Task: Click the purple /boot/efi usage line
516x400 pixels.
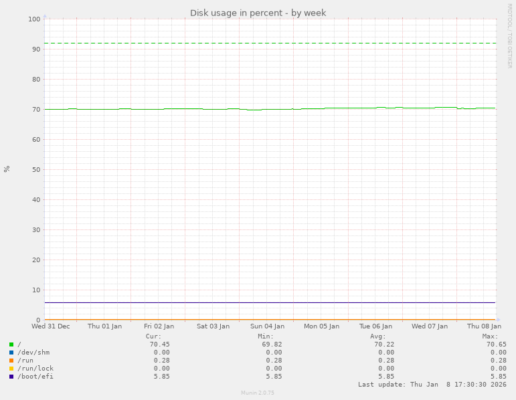Action: (270, 302)
